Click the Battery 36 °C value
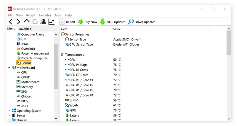The width and height of the screenshot is (237, 126). pos(117,115)
